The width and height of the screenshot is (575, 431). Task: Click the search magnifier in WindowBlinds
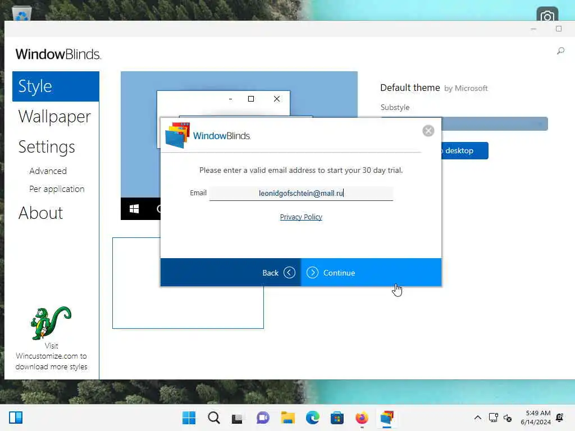[561, 51]
